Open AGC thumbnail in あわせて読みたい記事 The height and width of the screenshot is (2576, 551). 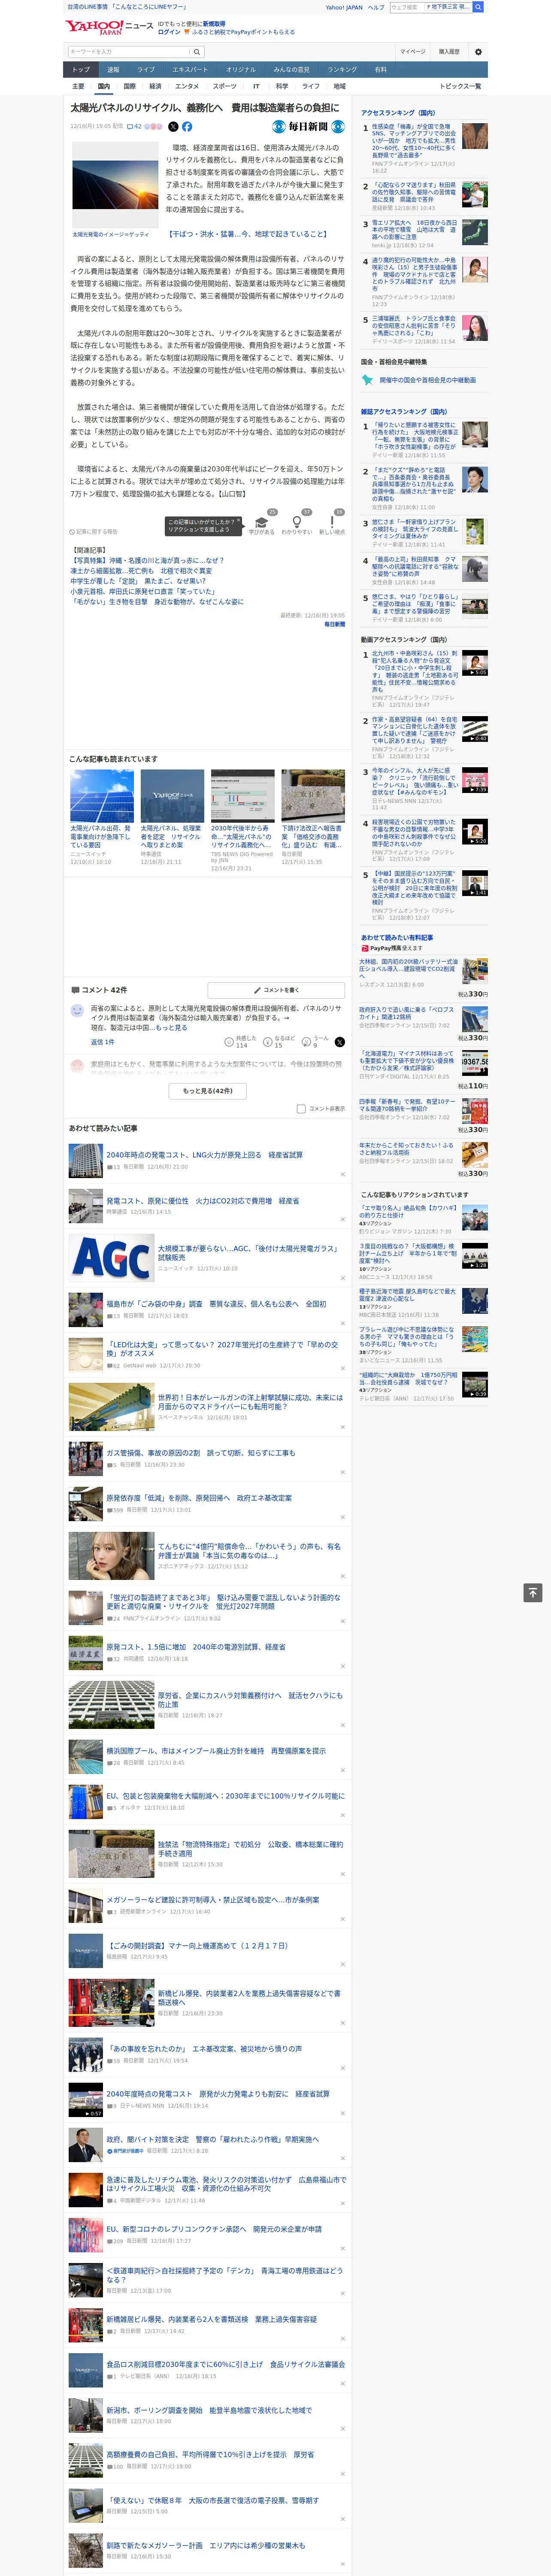(x=111, y=1258)
